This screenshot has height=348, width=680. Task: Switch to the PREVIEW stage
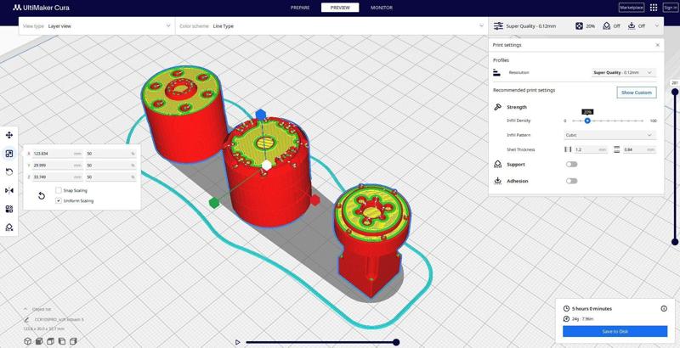[x=340, y=8]
